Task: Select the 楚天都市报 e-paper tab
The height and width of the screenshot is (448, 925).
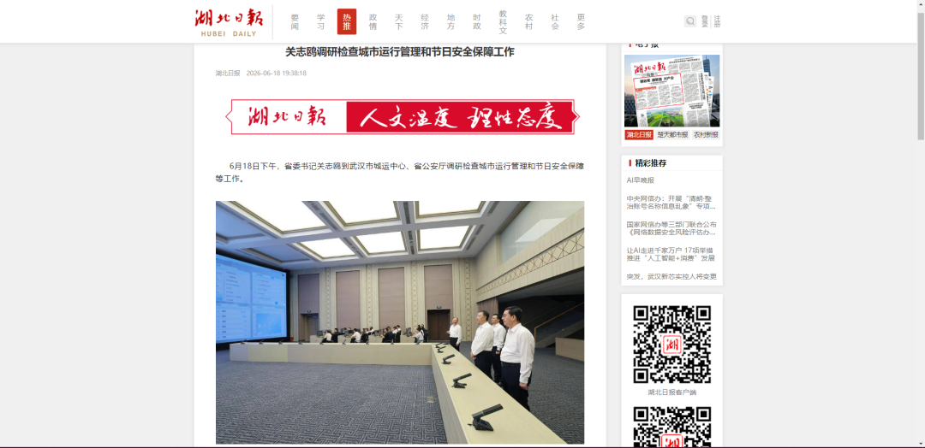Action: 672,135
